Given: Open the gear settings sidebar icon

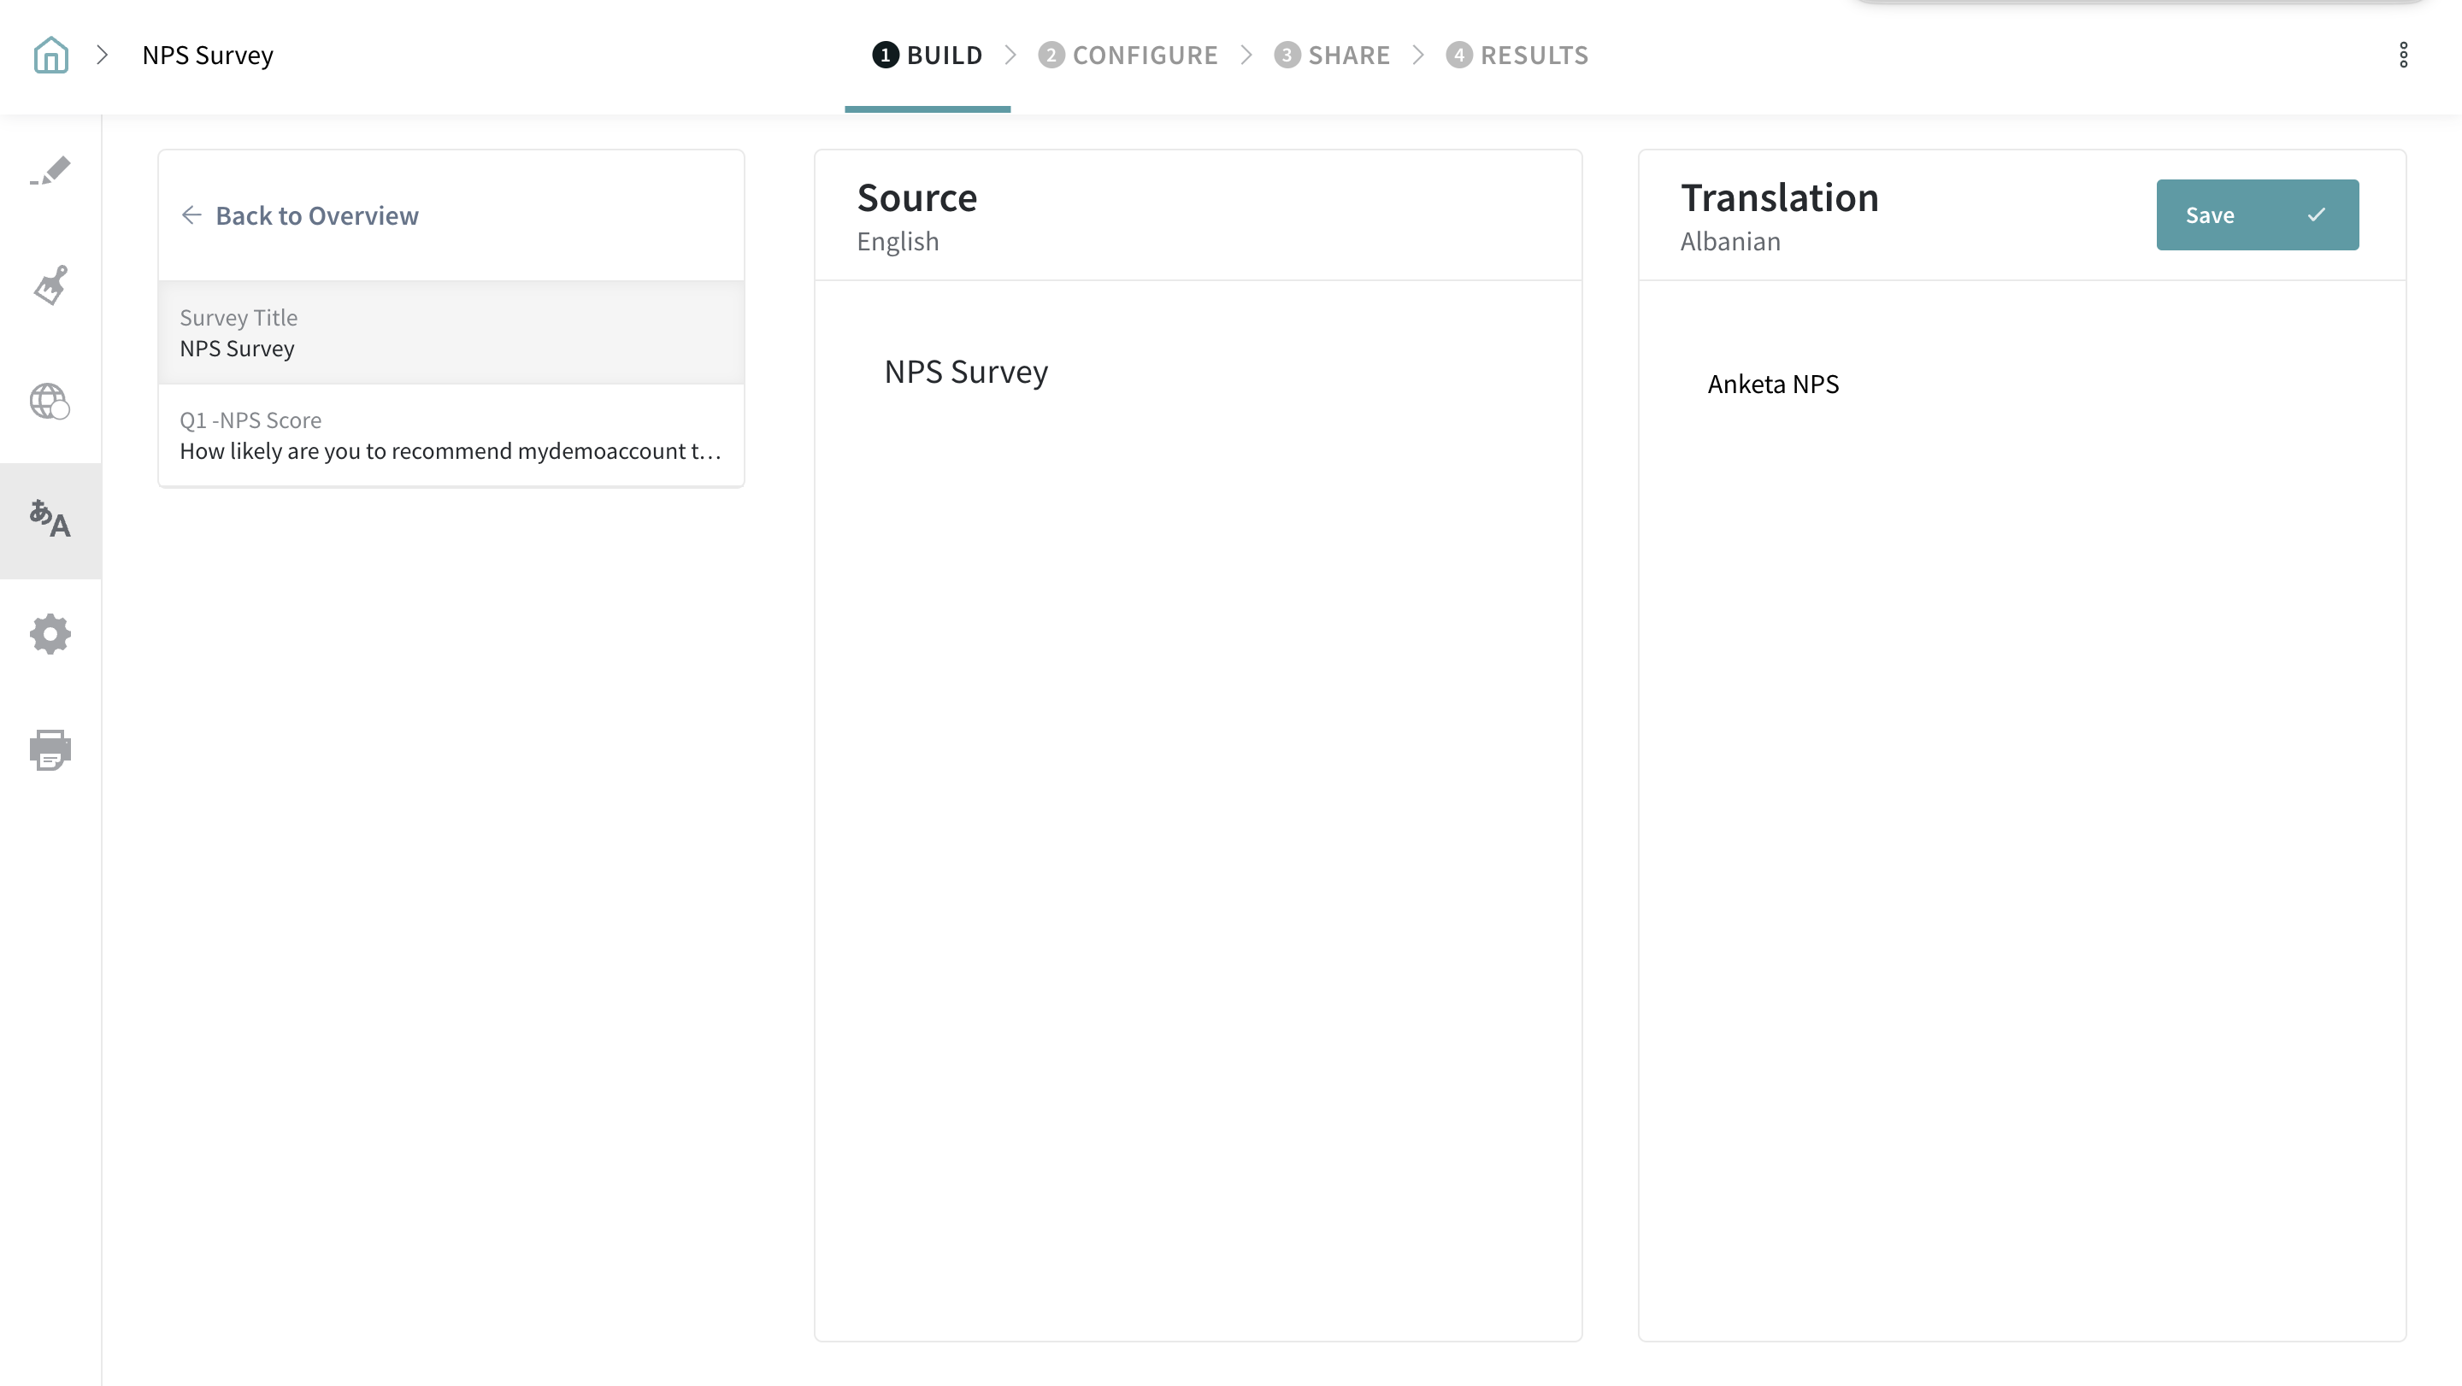Looking at the screenshot, I should [x=50, y=634].
